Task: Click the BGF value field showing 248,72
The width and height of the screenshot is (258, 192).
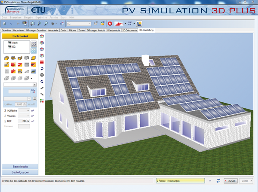Action: [x=24, y=121]
